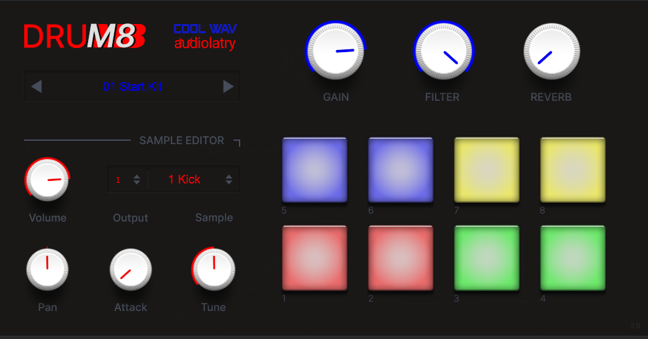Trigger yellow drum pad 8
648x339 pixels.
pos(573,170)
